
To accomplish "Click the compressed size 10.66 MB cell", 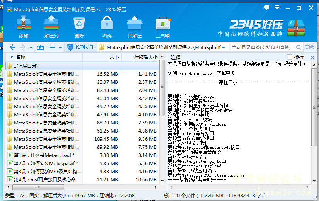I will click(146, 180).
